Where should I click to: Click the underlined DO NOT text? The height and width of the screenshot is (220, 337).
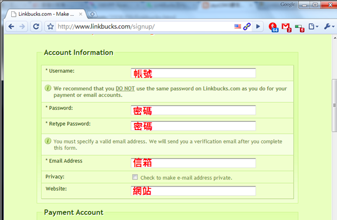click(125, 89)
